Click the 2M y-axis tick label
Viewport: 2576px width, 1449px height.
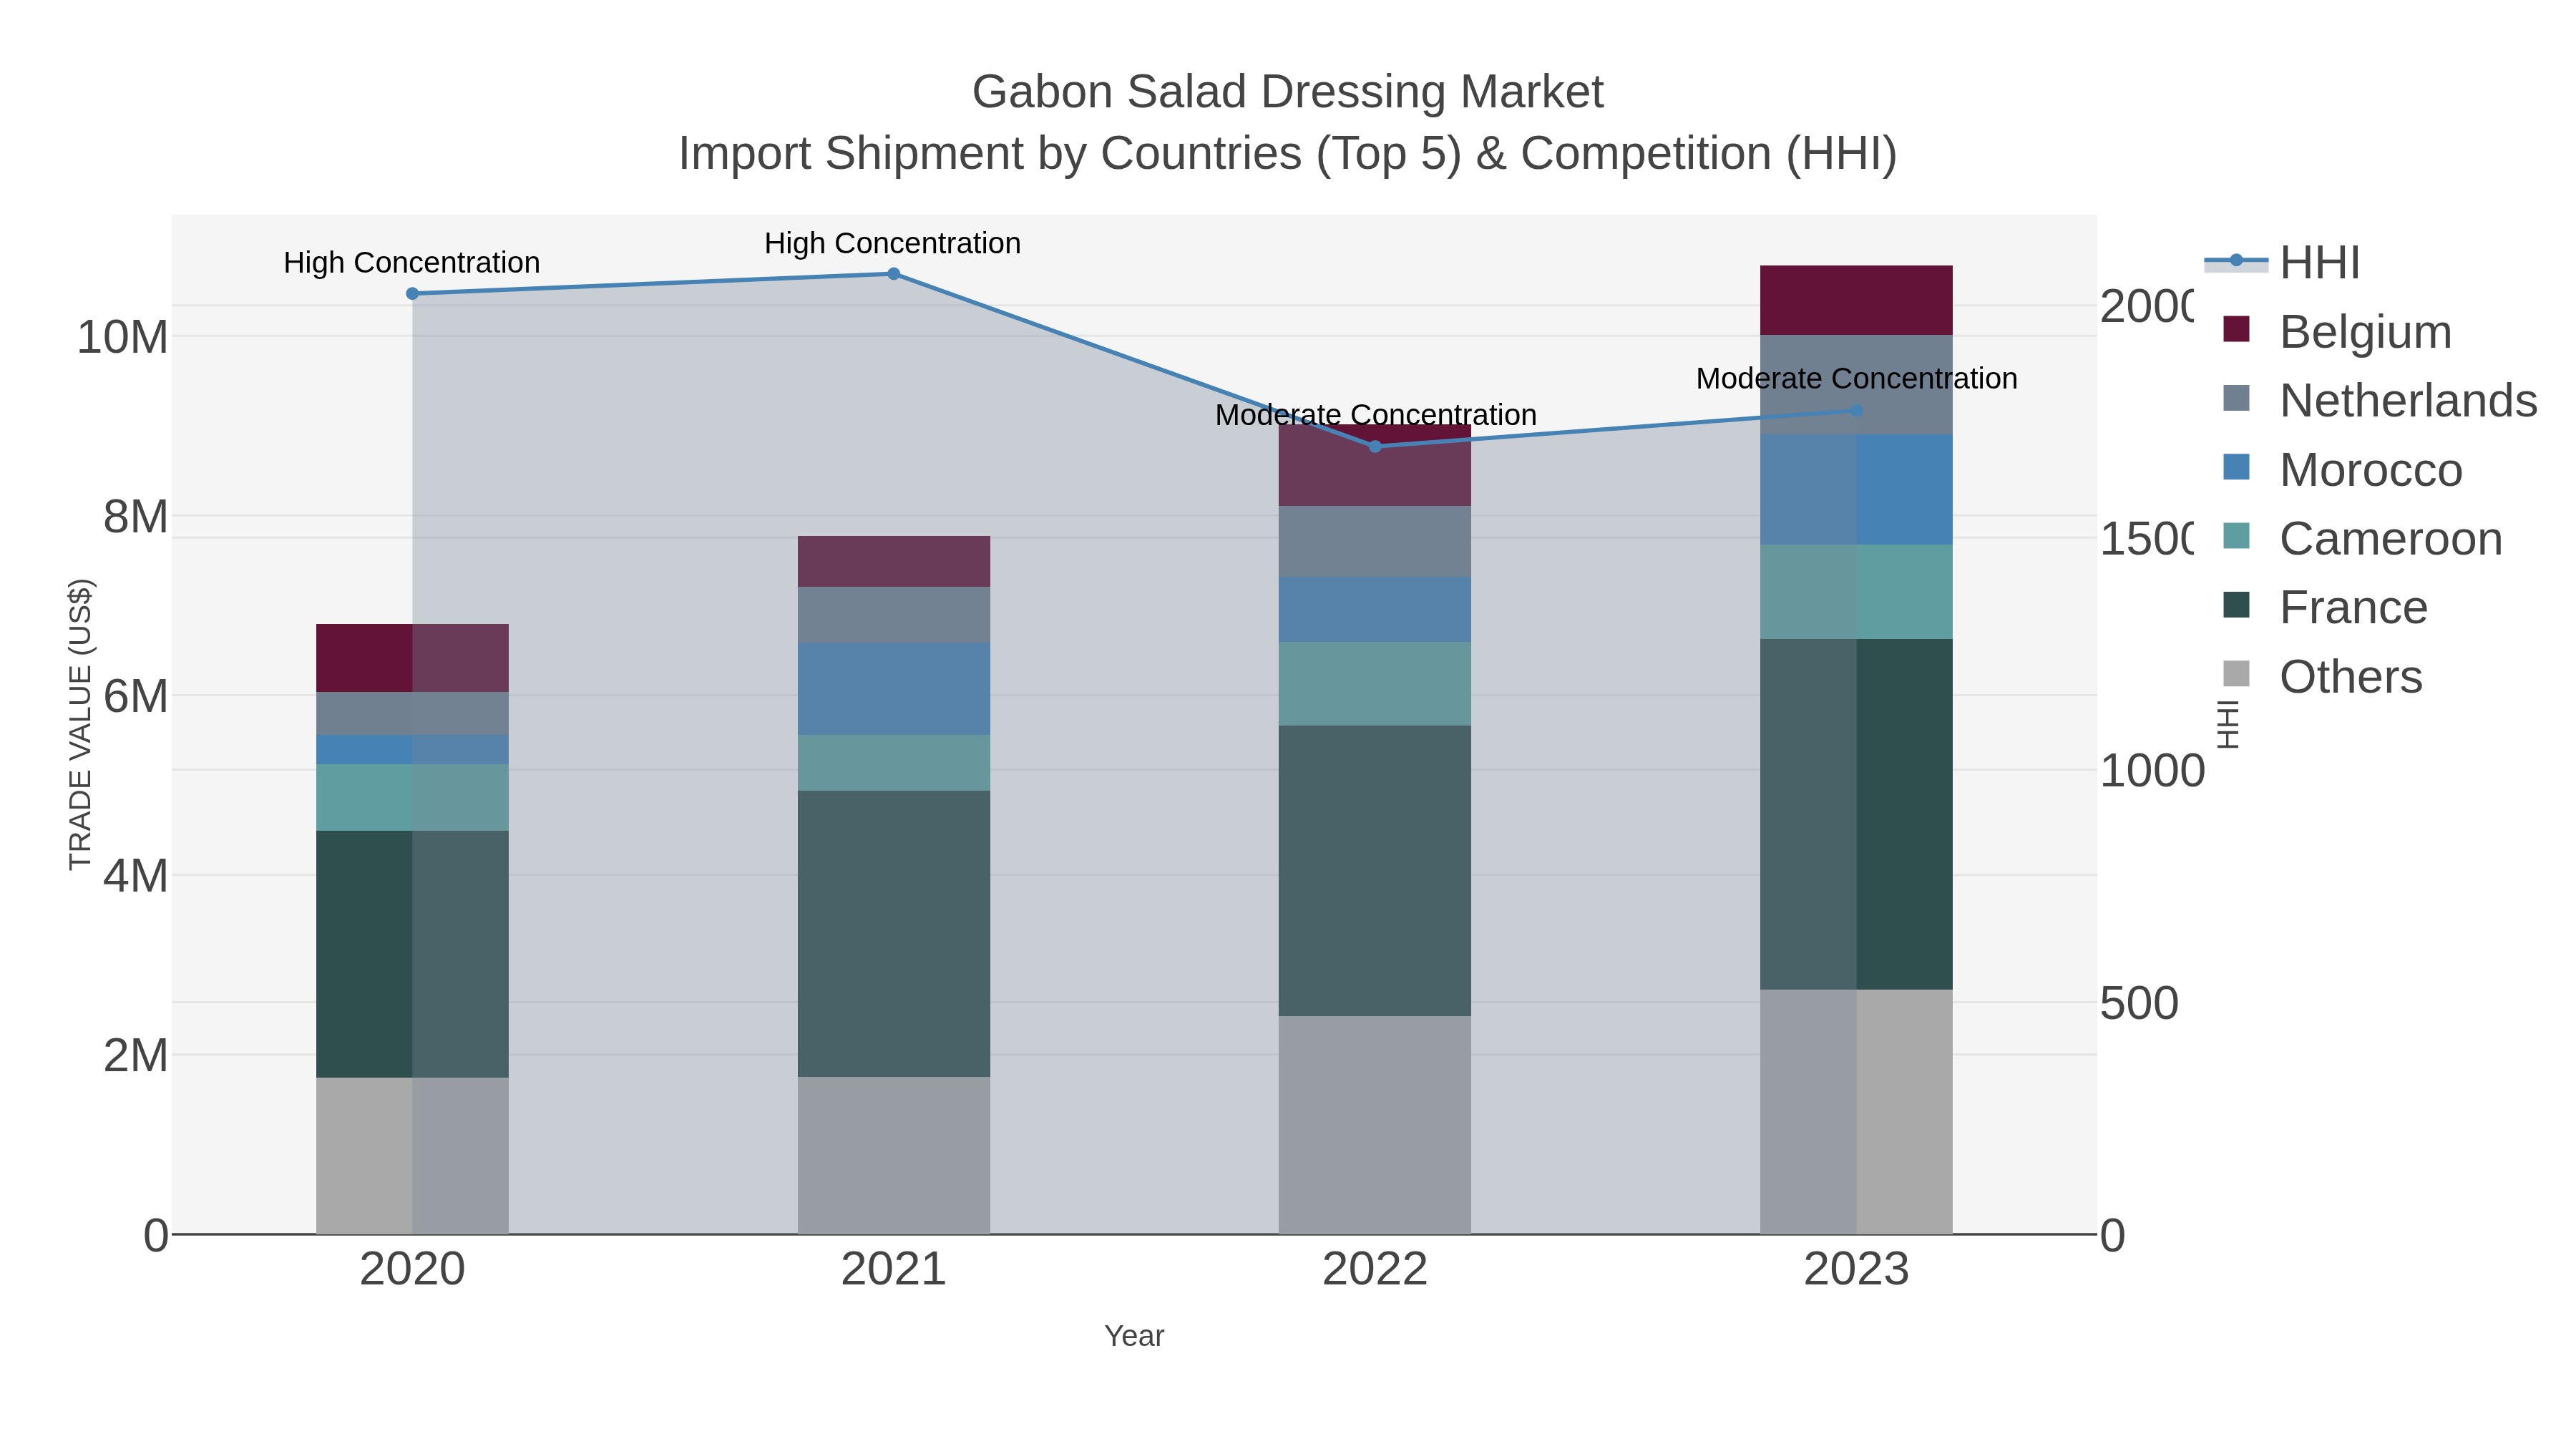136,1055
